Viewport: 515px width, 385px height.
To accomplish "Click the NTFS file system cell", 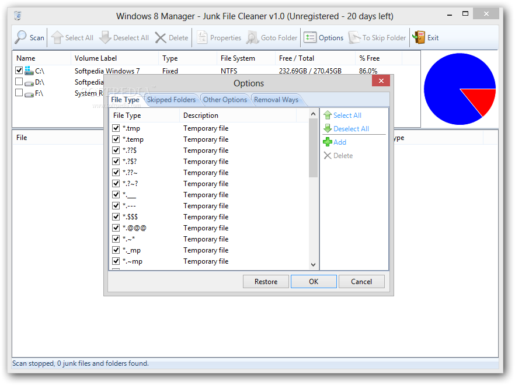I will [x=229, y=71].
